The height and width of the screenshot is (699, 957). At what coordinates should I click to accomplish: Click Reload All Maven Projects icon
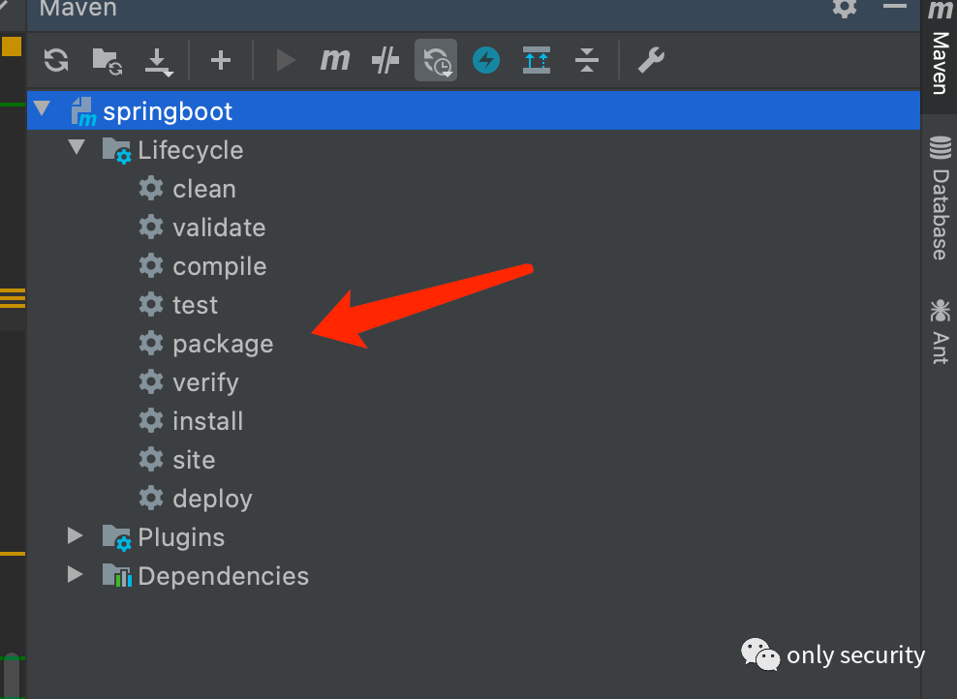[x=56, y=60]
